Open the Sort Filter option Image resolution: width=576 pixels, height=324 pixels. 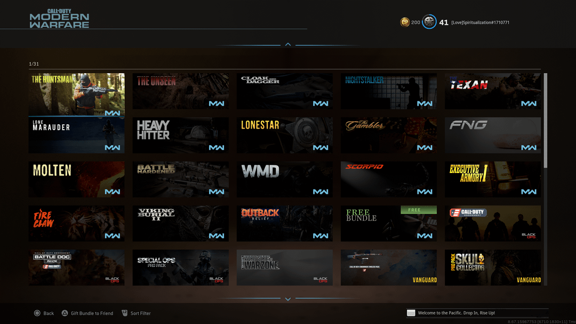click(140, 313)
